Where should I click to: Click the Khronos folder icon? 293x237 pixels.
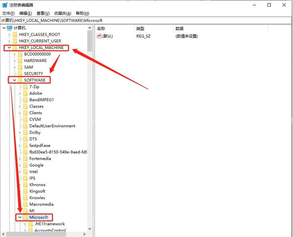point(25,185)
